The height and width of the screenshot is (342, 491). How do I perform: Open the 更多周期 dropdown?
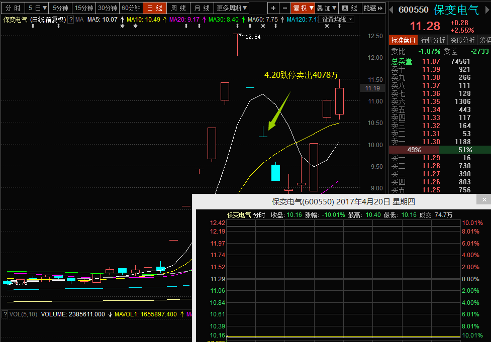232,8
